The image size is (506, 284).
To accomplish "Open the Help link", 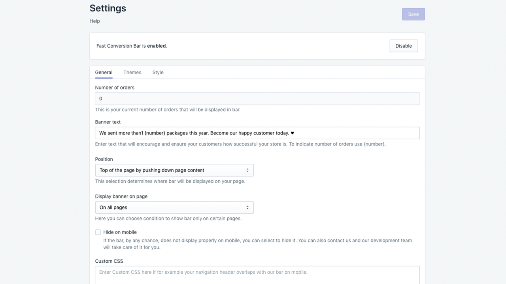I will (x=95, y=21).
